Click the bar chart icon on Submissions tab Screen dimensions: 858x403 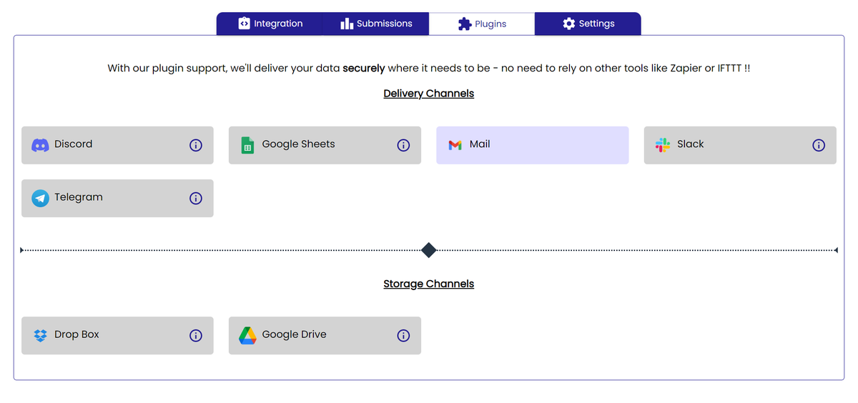click(x=347, y=24)
